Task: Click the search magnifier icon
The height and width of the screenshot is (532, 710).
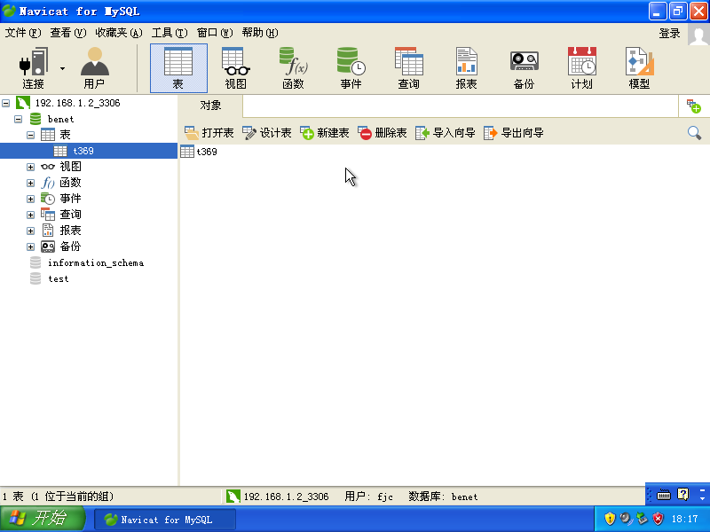Action: (694, 132)
